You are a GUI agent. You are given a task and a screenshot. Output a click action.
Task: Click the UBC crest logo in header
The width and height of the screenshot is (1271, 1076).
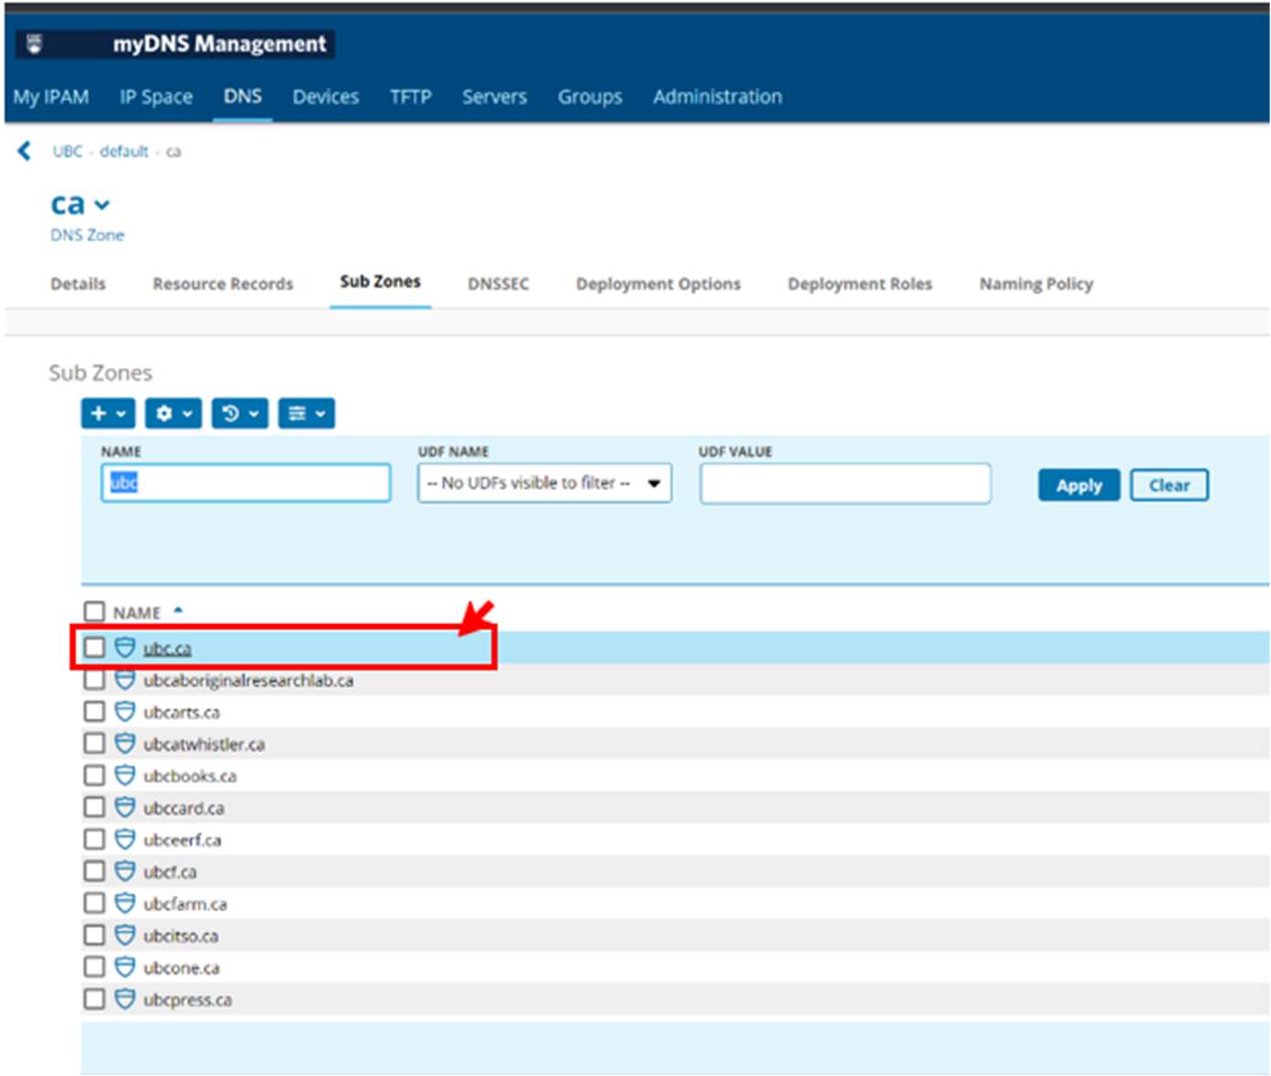tap(35, 44)
